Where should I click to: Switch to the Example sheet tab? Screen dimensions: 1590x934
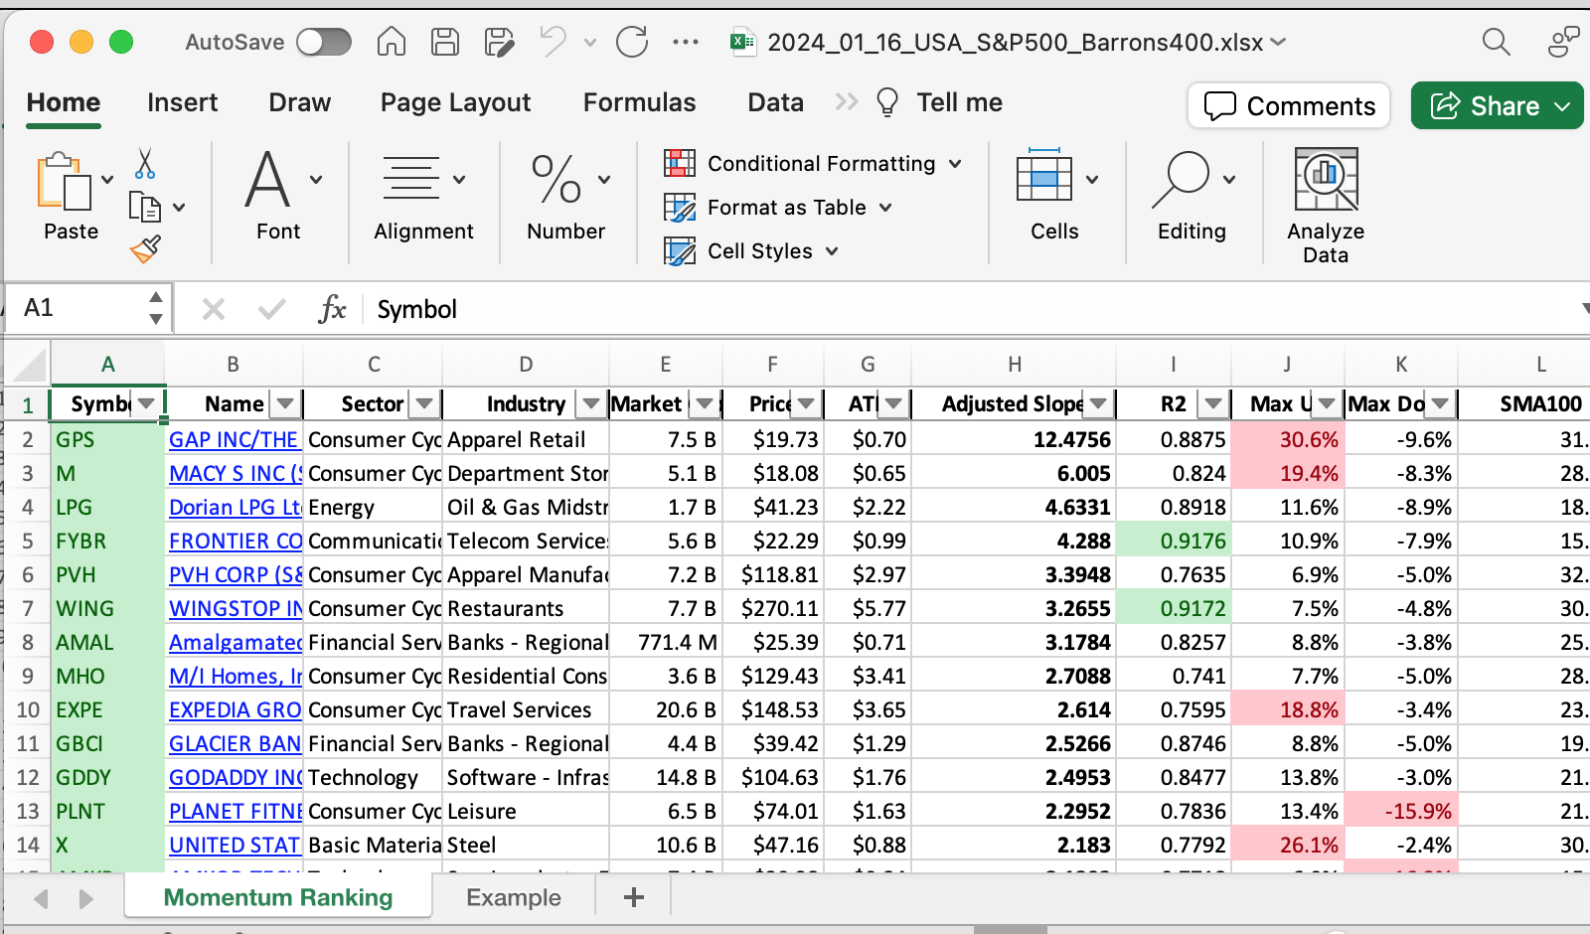(513, 897)
